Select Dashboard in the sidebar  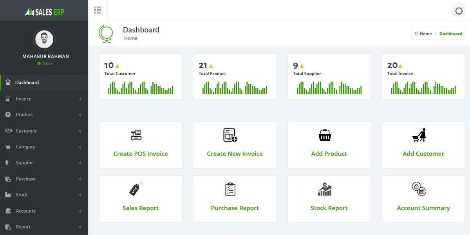point(27,83)
